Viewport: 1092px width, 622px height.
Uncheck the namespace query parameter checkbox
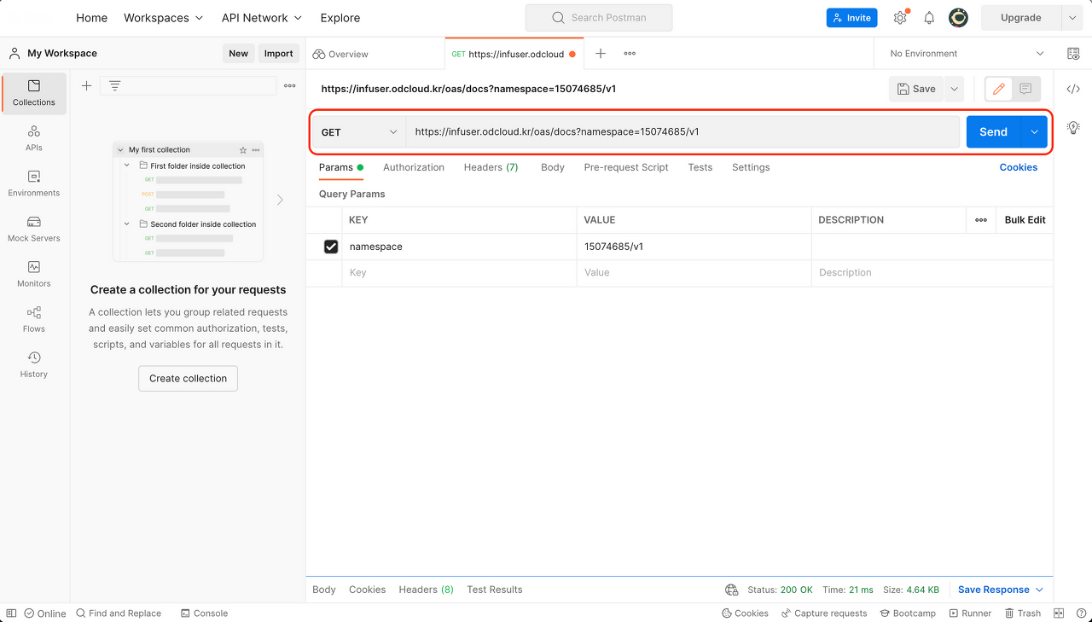click(331, 247)
